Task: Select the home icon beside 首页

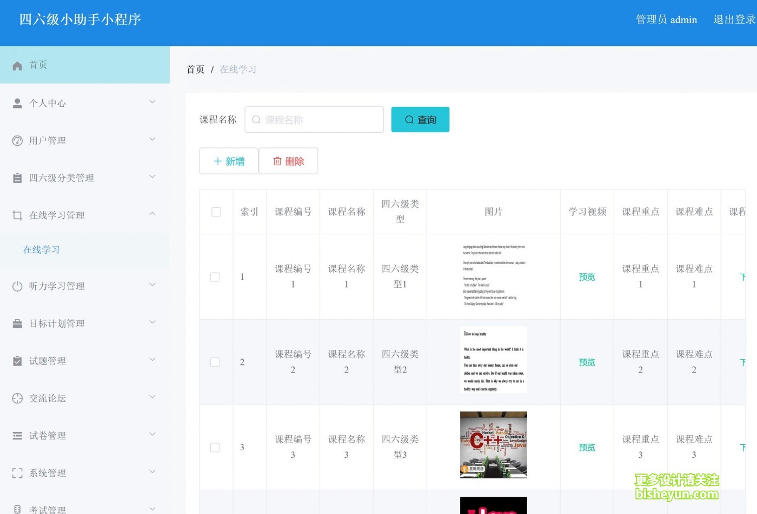Action: 17,65
